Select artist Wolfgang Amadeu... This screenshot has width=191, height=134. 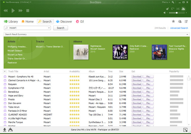click(17, 46)
